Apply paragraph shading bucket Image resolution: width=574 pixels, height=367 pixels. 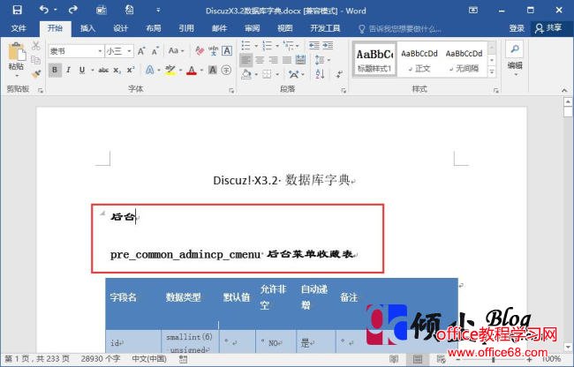point(246,74)
